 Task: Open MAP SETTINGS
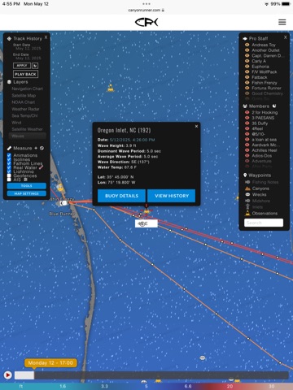tap(27, 193)
